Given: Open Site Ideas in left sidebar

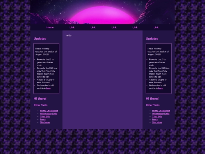Looking at the screenshot, I should (x=45, y=122).
